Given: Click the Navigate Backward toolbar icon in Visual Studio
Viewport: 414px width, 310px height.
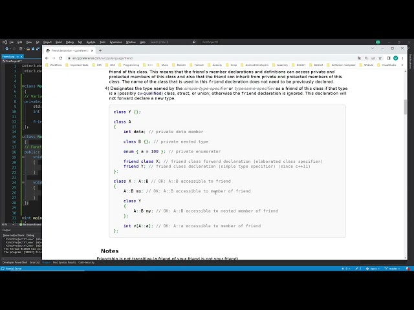Looking at the screenshot, I should (x=7, y=49).
